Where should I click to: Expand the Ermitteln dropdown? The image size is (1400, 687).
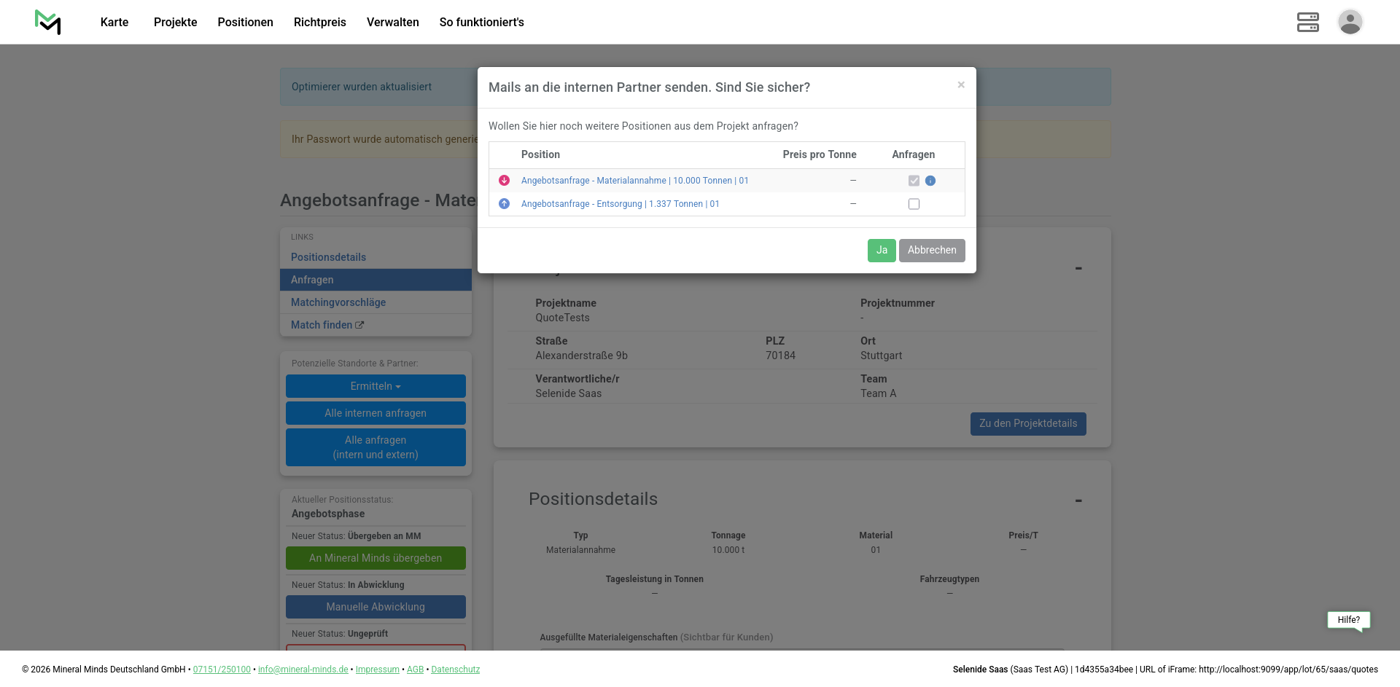376,386
